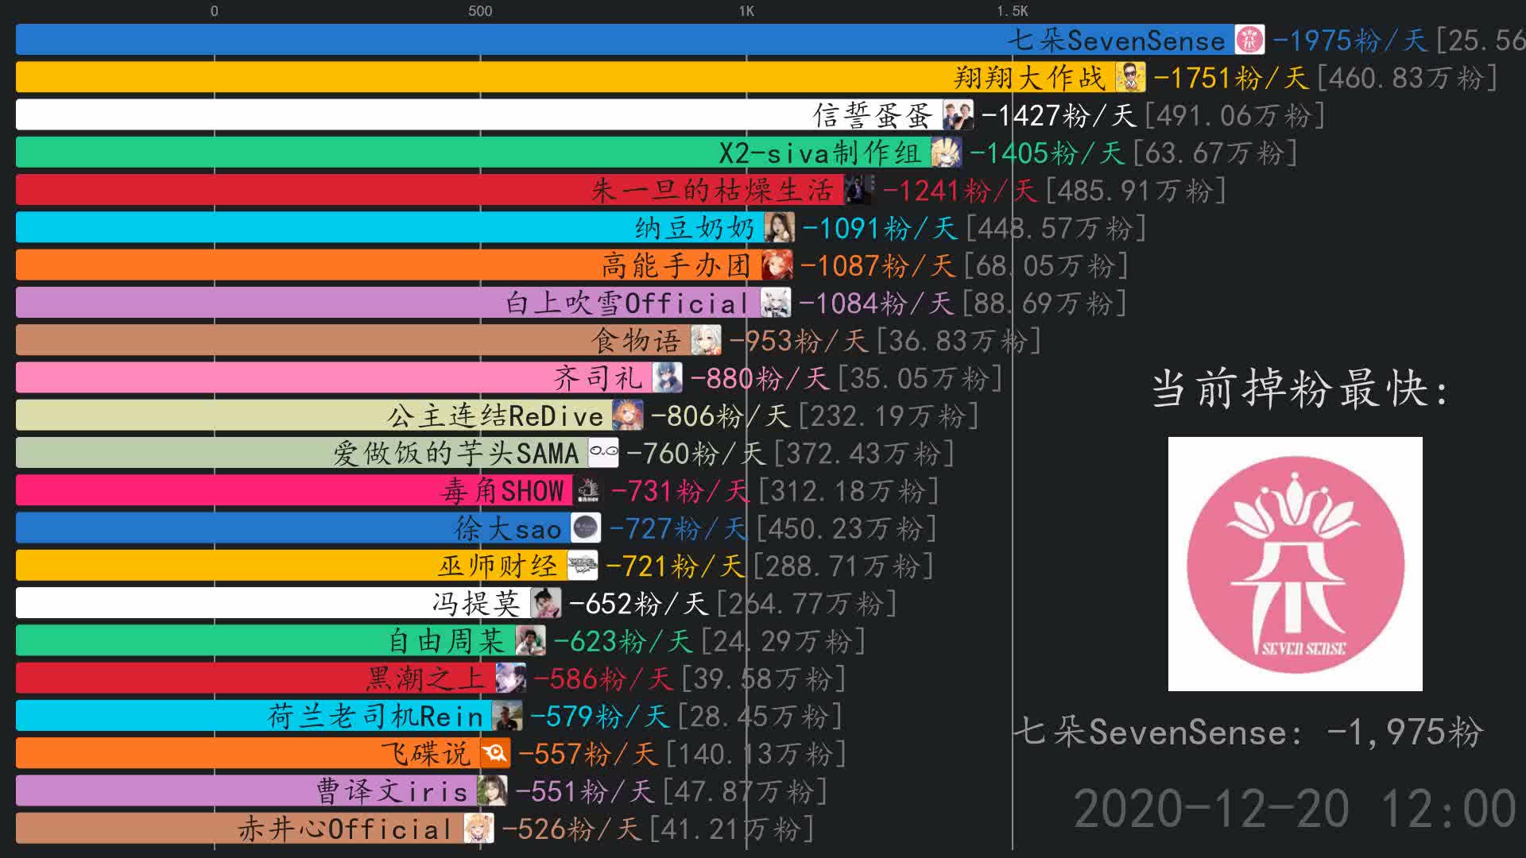Click the -1751粉/天 value for 翔翔大作战
1526x858 pixels.
click(1231, 78)
